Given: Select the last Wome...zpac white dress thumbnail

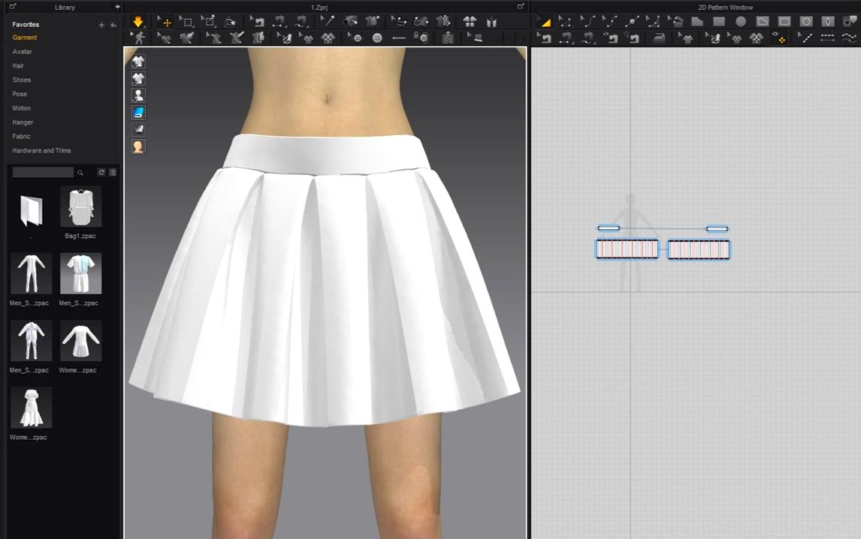Looking at the screenshot, I should click(32, 408).
